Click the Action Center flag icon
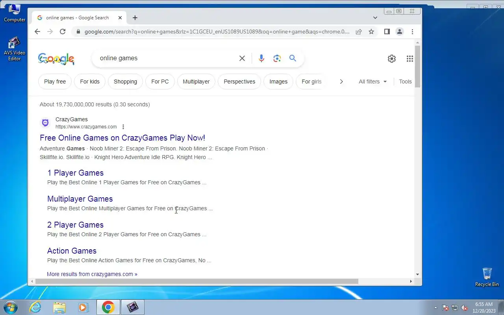504x315 pixels. pyautogui.click(x=445, y=308)
